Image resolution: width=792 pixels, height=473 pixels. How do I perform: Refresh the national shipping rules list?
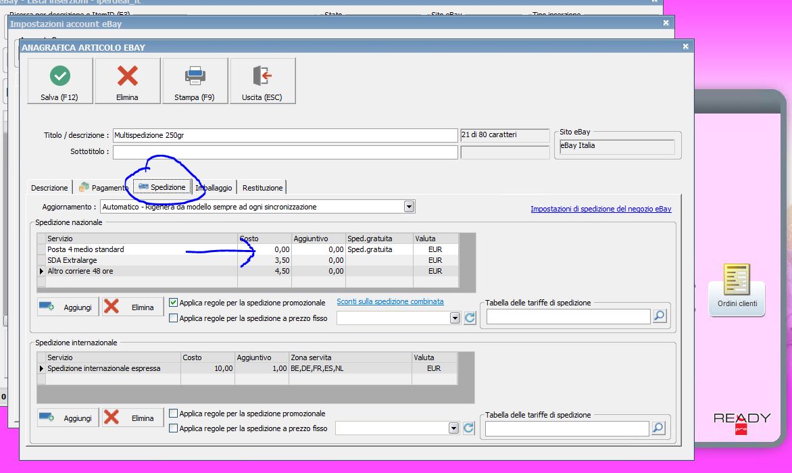(470, 318)
